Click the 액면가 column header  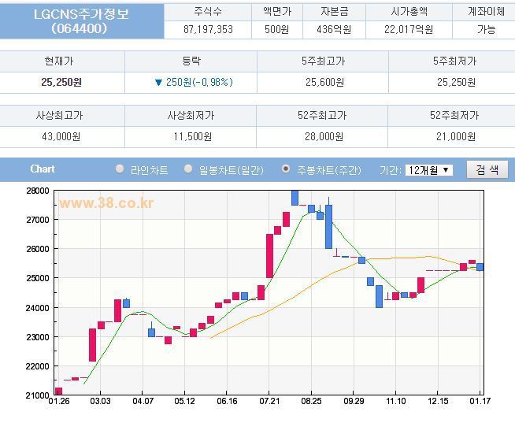[277, 12]
